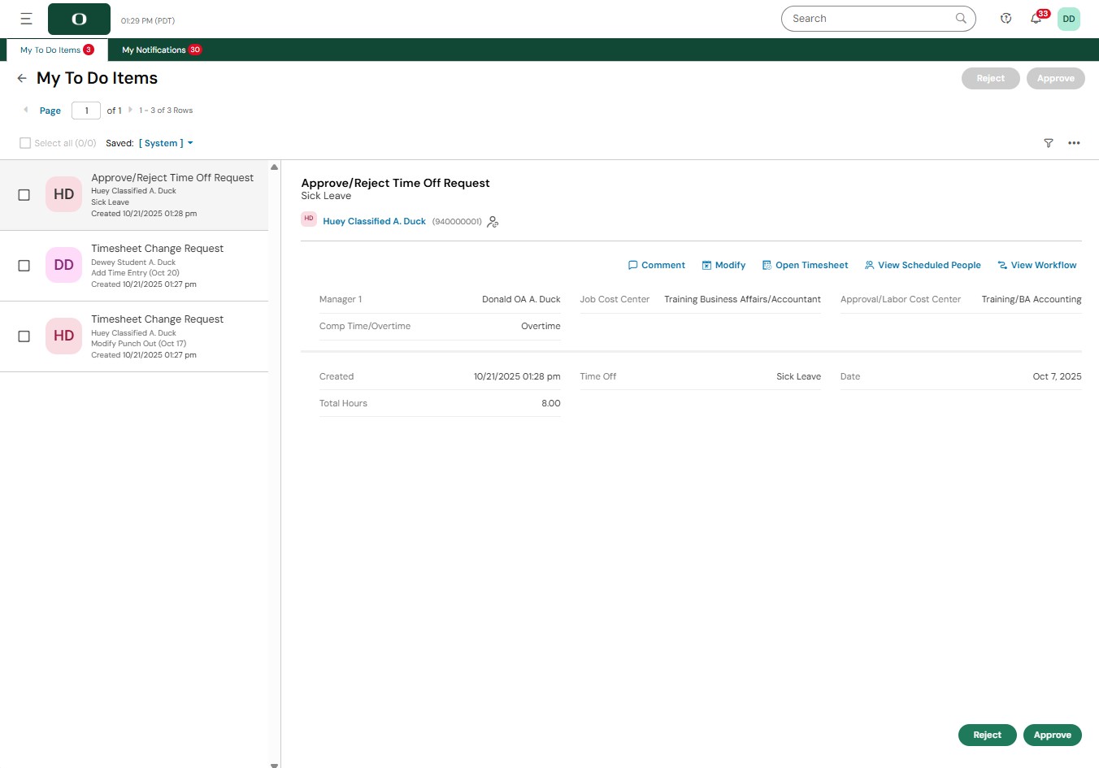Select 'Add Time Entry (Oct 20)' list row text
Image resolution: width=1099 pixels, height=768 pixels.
coord(135,273)
